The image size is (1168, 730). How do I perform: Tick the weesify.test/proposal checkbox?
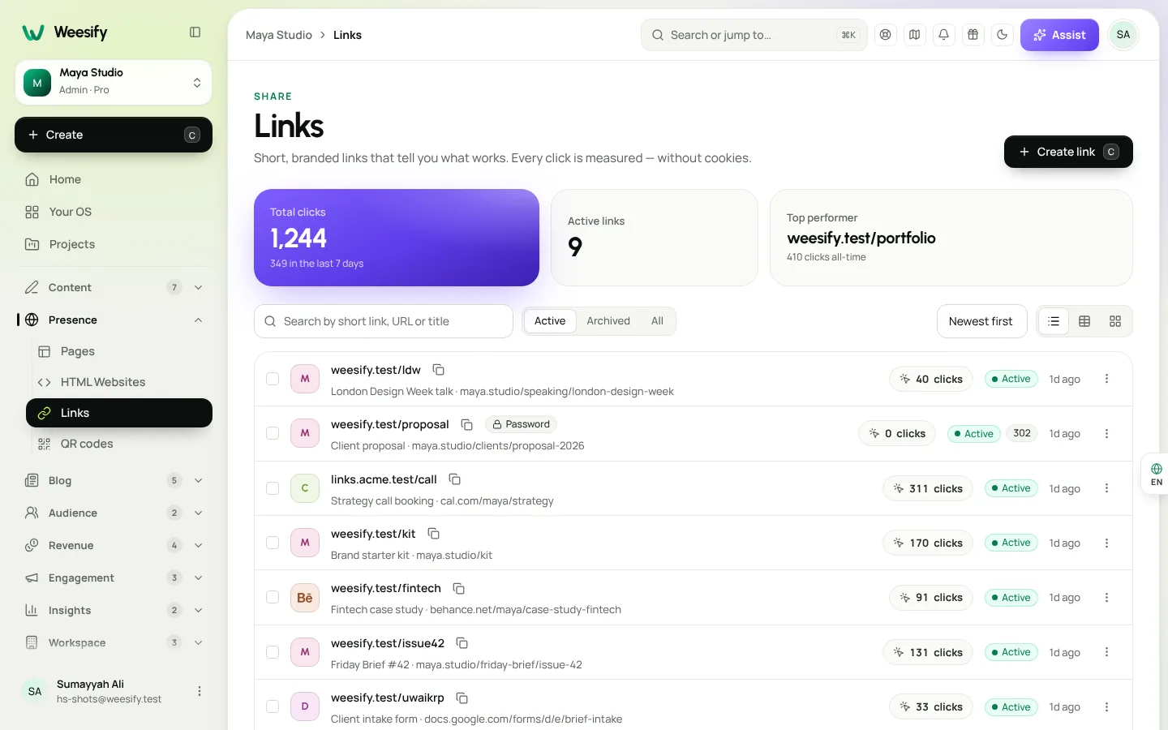pyautogui.click(x=273, y=433)
